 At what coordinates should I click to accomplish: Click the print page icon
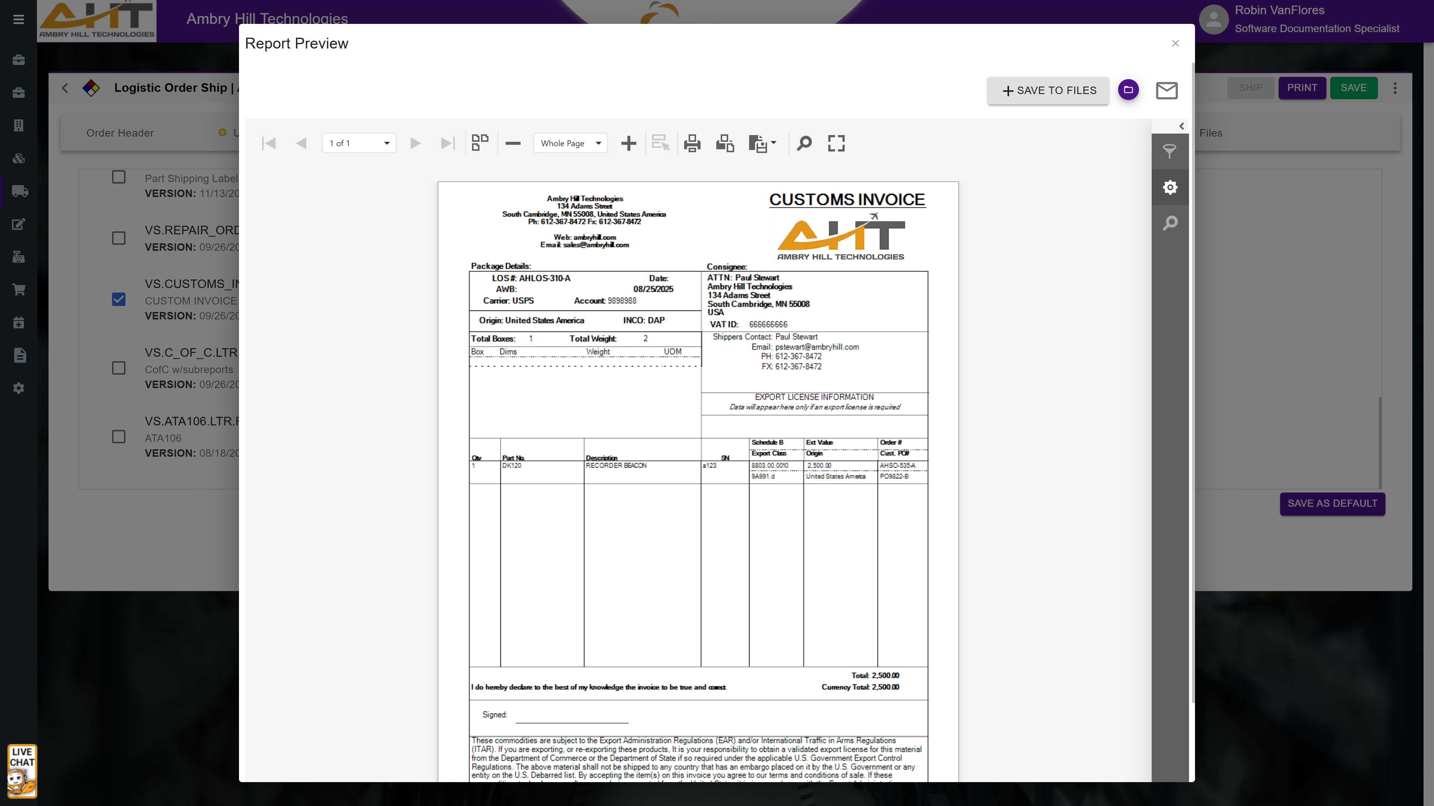[725, 144]
